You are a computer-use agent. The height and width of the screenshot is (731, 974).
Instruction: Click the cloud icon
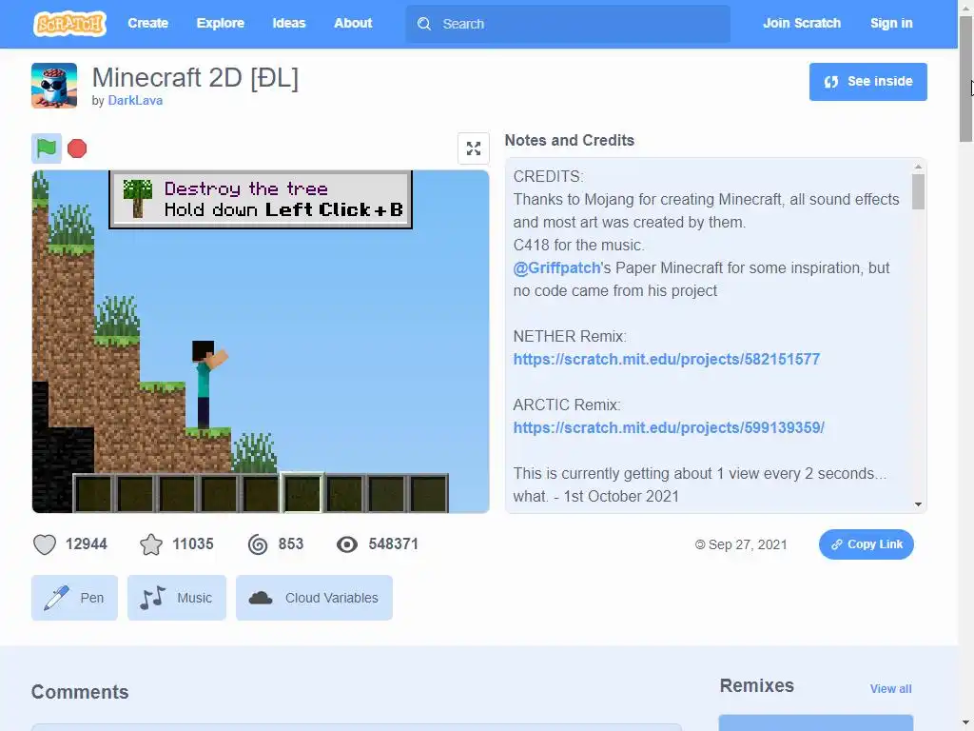(x=261, y=598)
